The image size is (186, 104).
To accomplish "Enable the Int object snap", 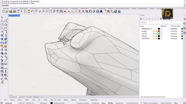I will pyautogui.click(x=37, y=100).
